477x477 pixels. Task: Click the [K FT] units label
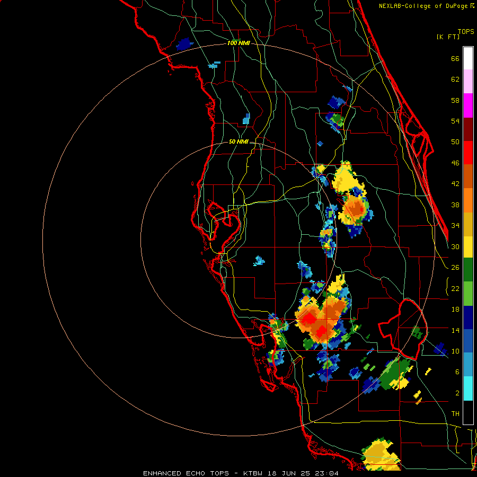[448, 37]
